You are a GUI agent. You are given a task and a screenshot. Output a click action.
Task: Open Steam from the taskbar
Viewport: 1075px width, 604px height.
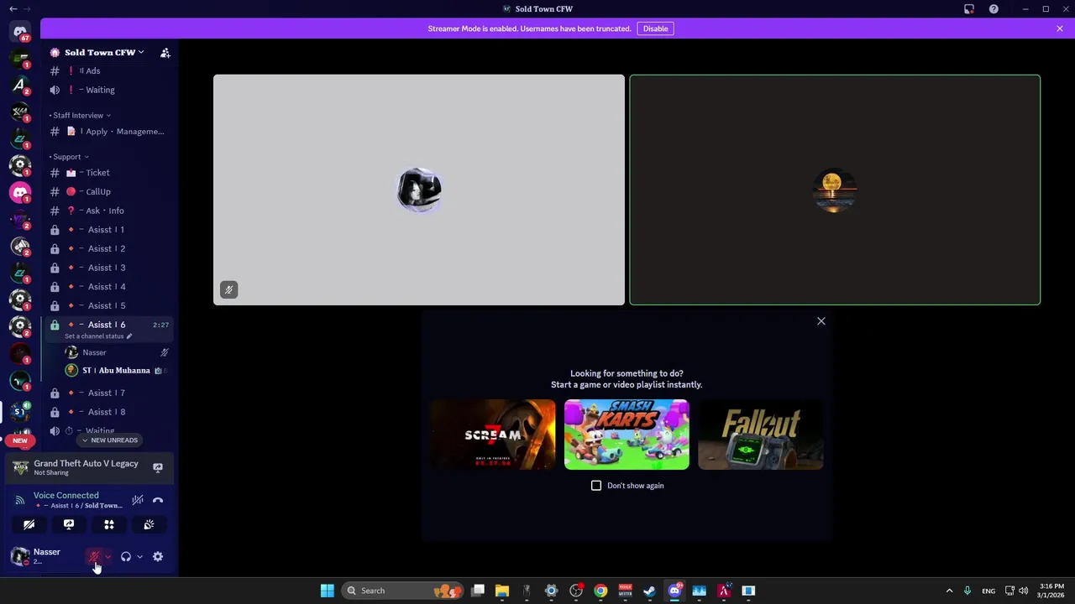coord(649,591)
